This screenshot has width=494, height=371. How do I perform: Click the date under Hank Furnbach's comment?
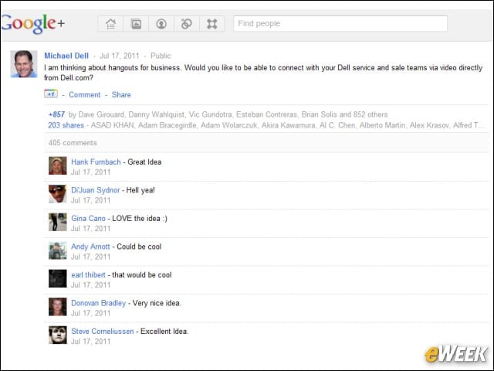point(91,172)
